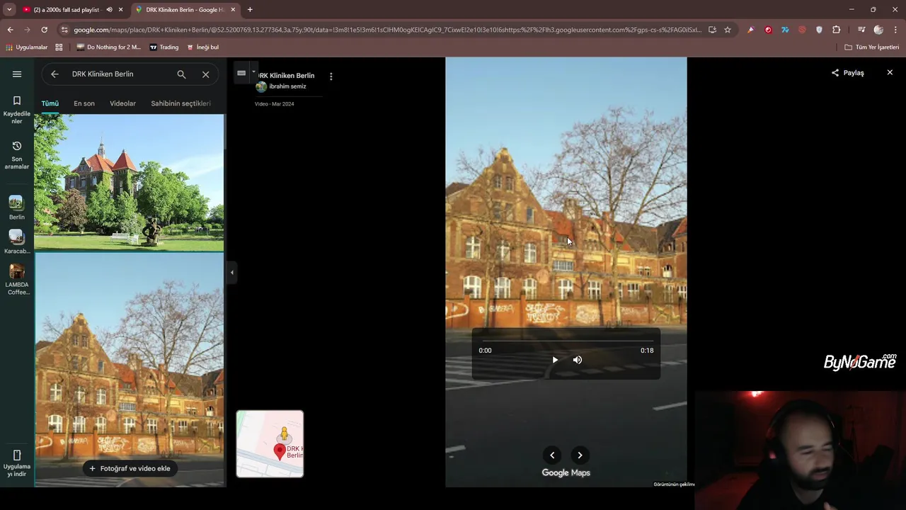Open the tab search dropdown
The image size is (906, 510).
(x=9, y=10)
